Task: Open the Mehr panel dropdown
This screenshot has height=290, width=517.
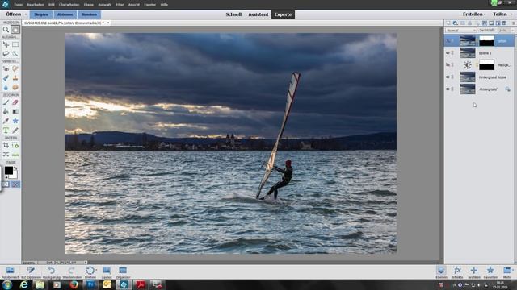Action: 507,272
